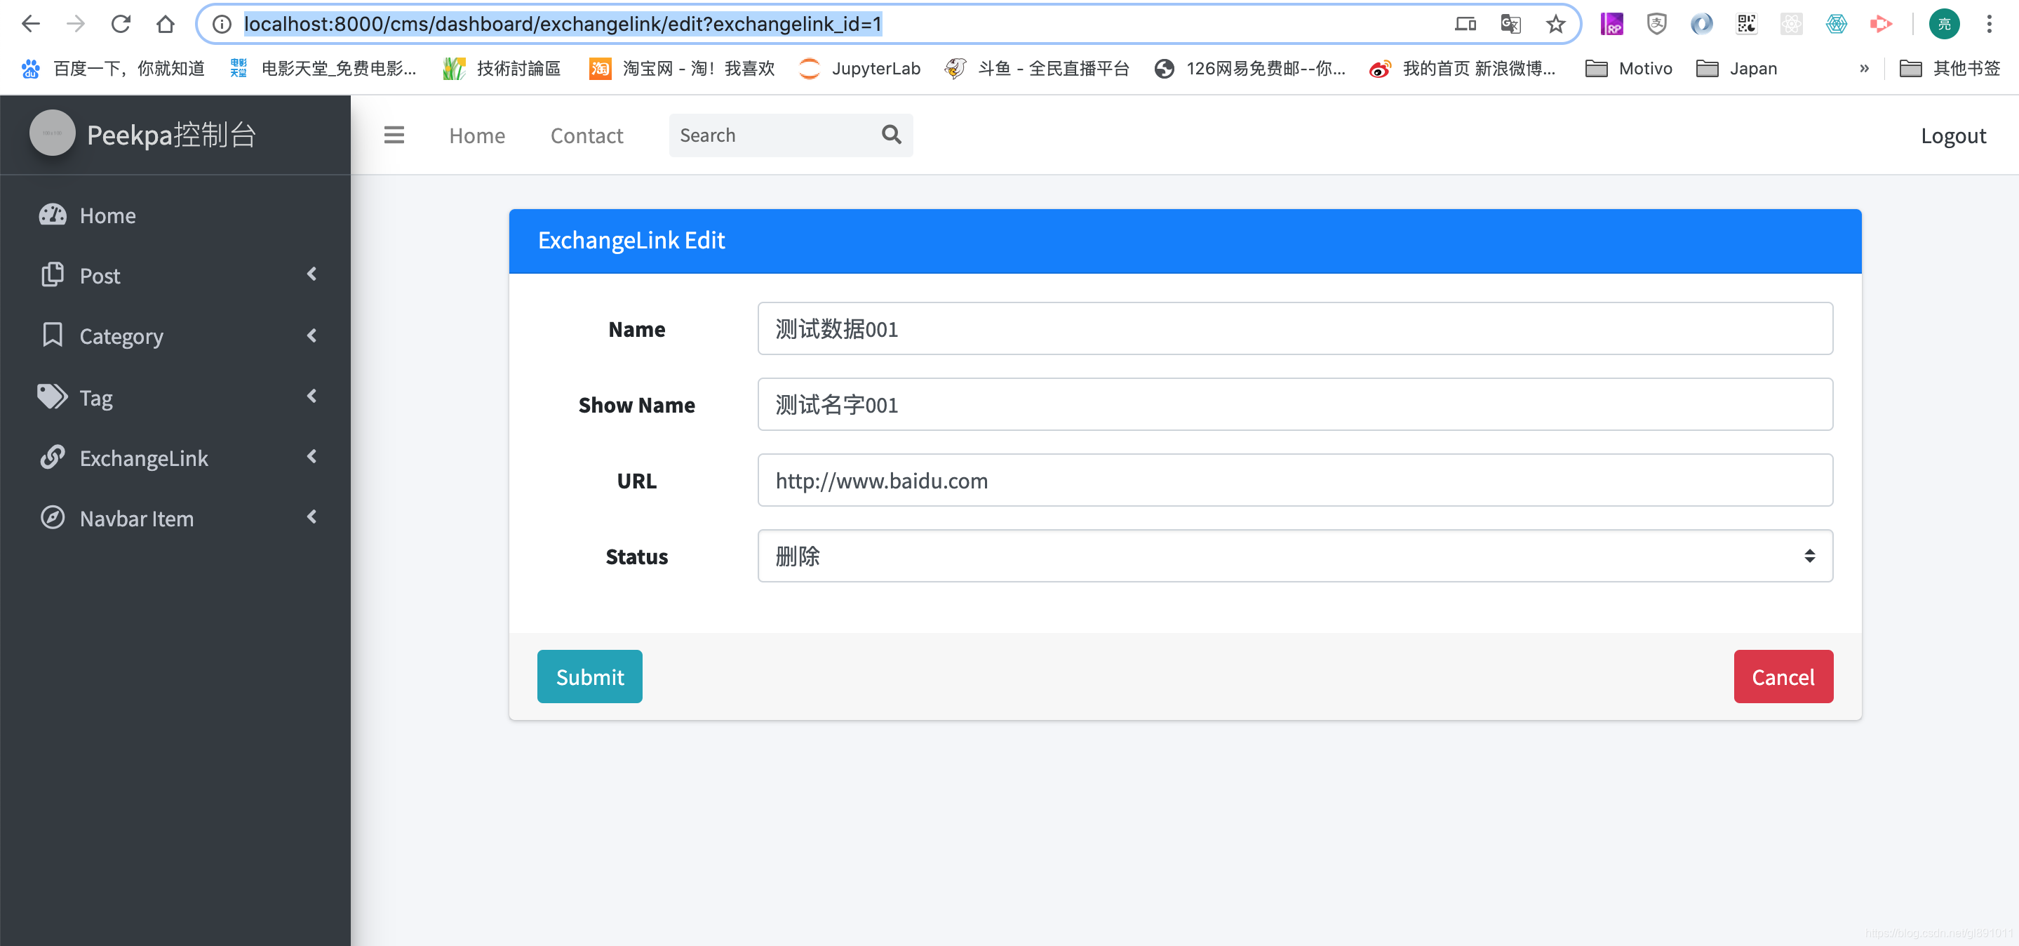Click the browser home icon
The width and height of the screenshot is (2019, 946).
[x=166, y=25]
